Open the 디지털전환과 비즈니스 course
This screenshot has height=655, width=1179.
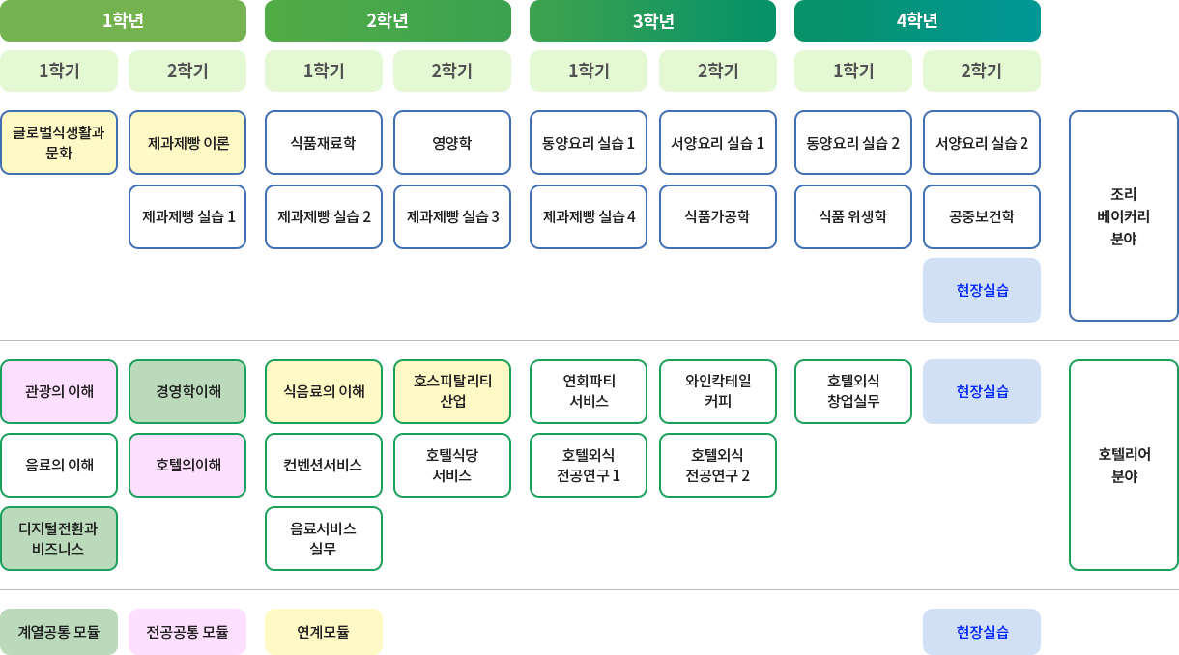[x=59, y=538]
